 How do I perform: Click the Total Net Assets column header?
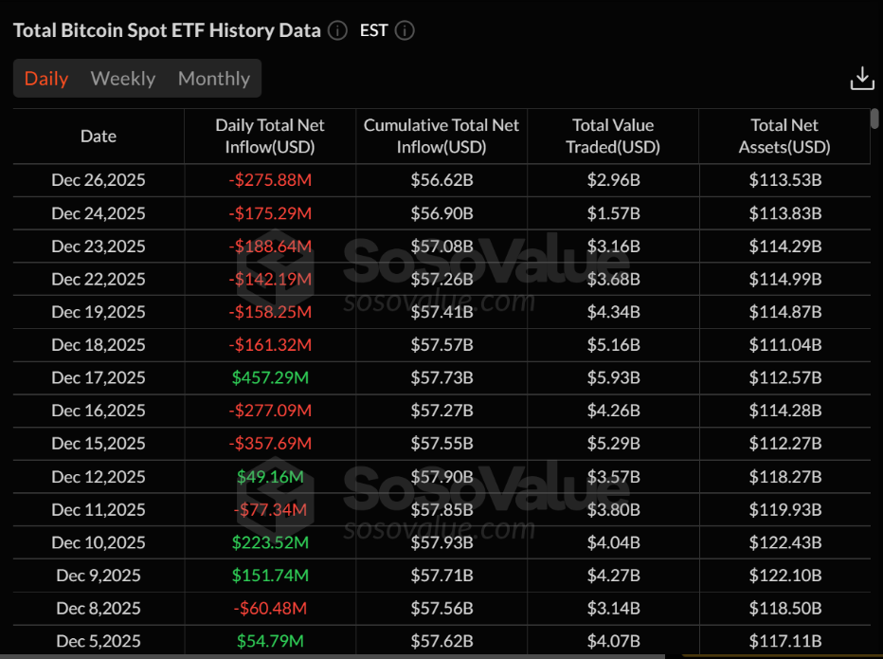(x=784, y=137)
